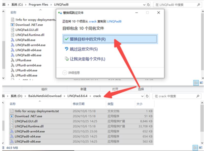Screen dimensions: 204x151
Task: Click the LINQPad8.exe file icon
Action: pos(12,40)
